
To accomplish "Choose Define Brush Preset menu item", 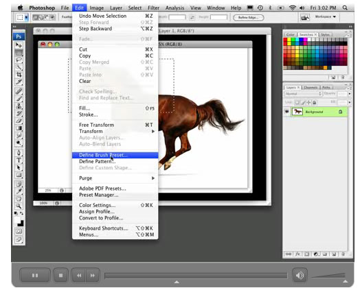I will point(115,155).
